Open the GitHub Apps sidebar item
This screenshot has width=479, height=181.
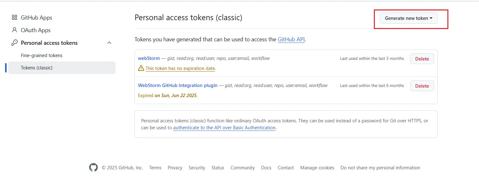pyautogui.click(x=36, y=18)
